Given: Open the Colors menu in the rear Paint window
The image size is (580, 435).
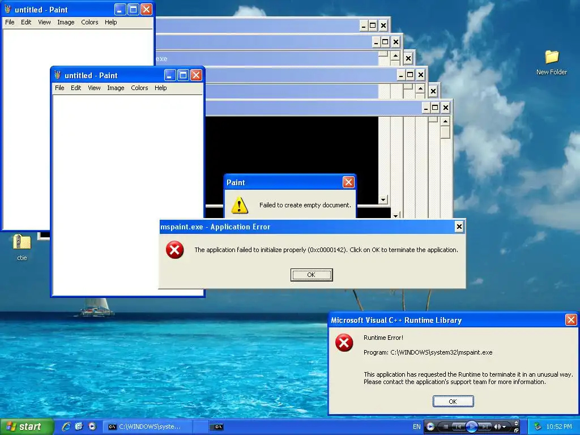Looking at the screenshot, I should 89,22.
